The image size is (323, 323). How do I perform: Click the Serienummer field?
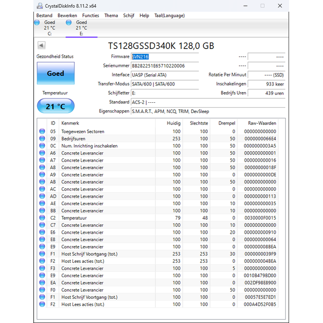coord(165,66)
